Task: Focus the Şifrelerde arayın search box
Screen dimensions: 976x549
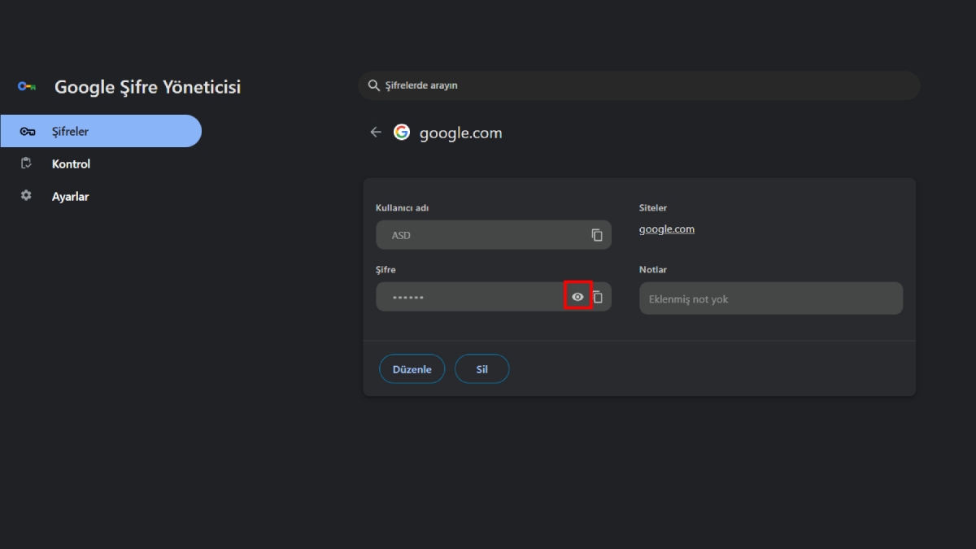Action: pos(639,85)
